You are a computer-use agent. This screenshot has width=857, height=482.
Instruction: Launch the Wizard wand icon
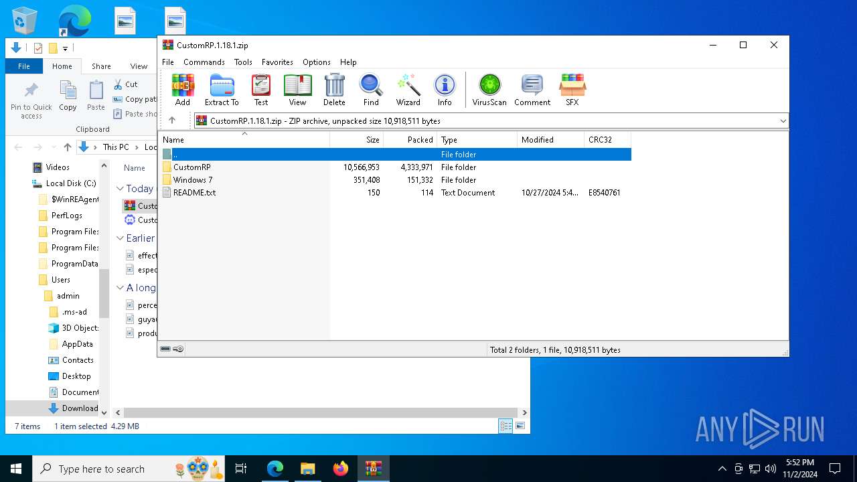408,90
